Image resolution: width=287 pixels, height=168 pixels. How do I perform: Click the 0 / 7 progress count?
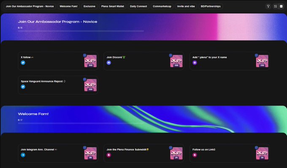20,120
